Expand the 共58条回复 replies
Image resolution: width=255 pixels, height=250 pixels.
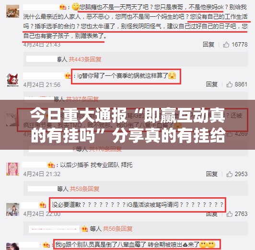pos(84,189)
